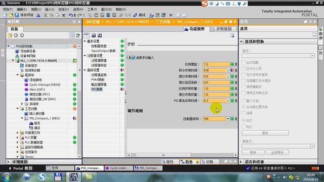Click the Print toolbar icon
The width and height of the screenshot is (324, 182).
point(38,15)
